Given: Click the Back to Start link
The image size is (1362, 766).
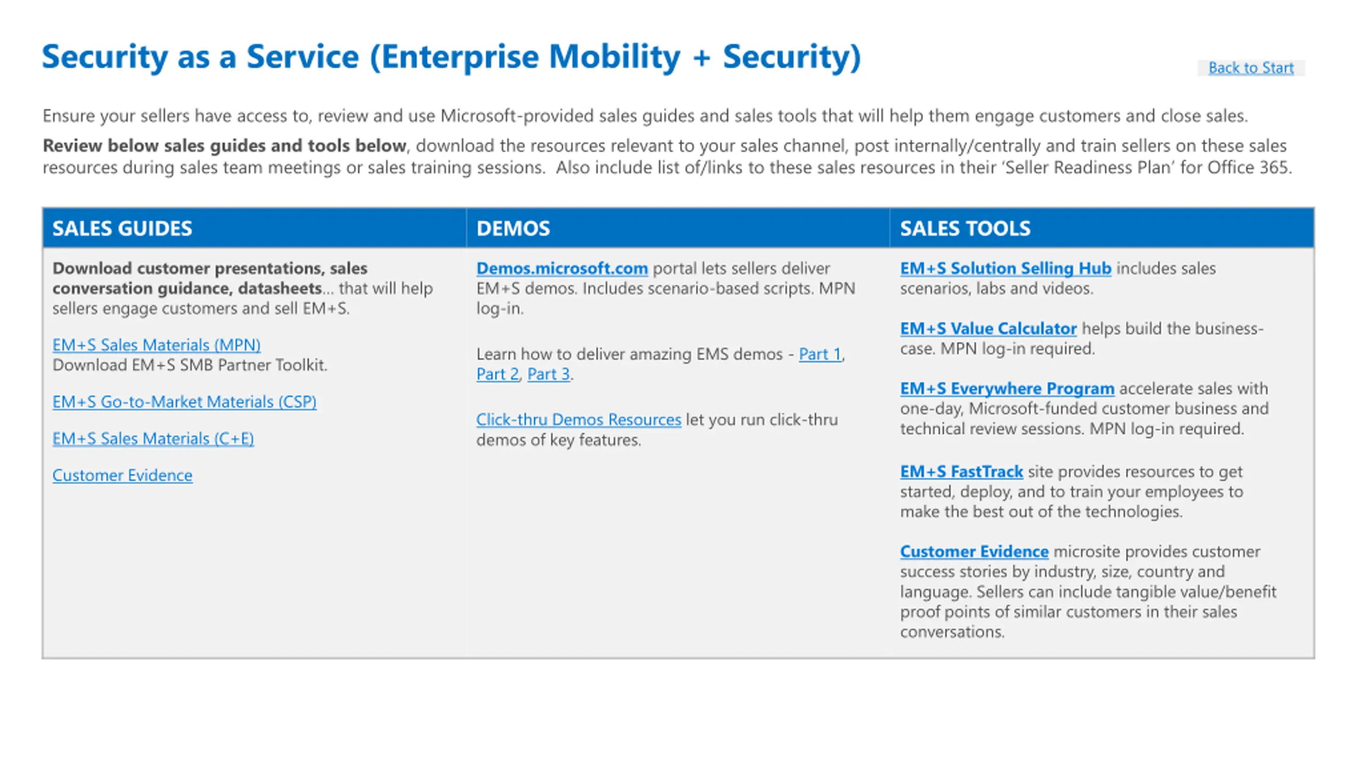Looking at the screenshot, I should coord(1251,68).
